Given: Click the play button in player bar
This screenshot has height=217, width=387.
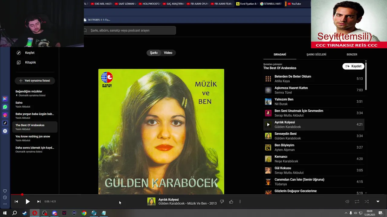Looking at the screenshot, I should click(x=28, y=202).
